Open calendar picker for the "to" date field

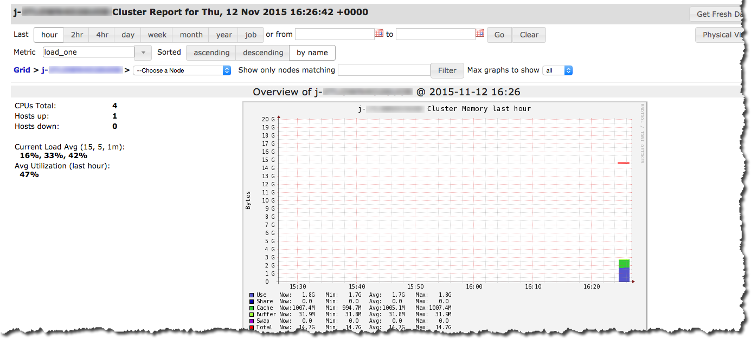click(x=479, y=34)
